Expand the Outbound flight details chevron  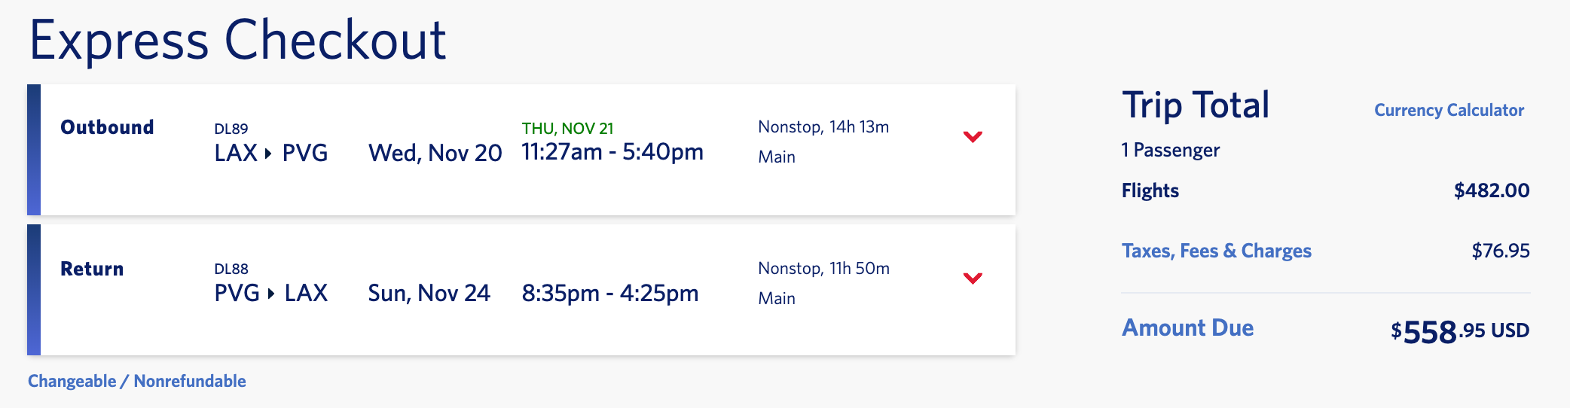973,137
